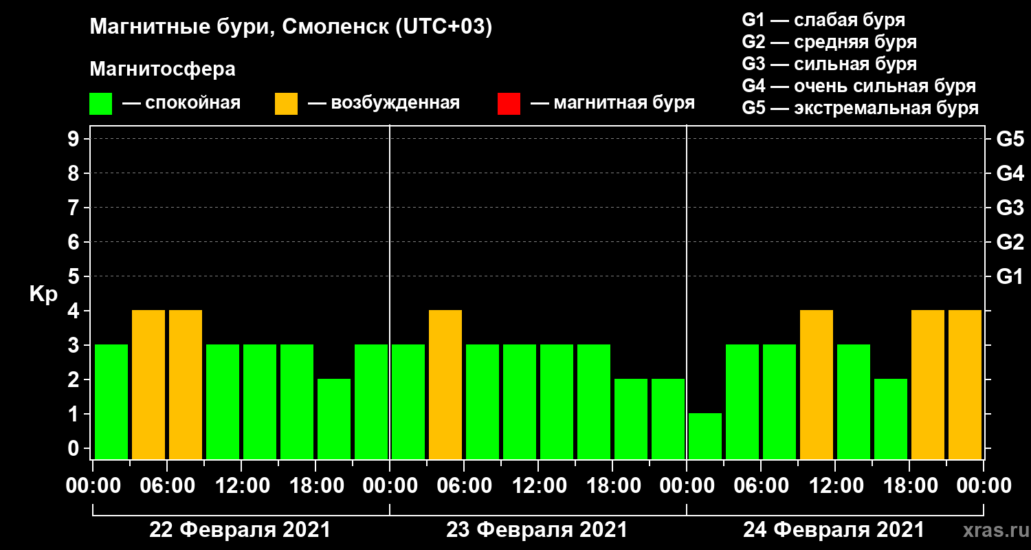The height and width of the screenshot is (550, 1031).
Task: Click the yellow 06:00–09:00 bar on 22 Февраля
Action: (x=186, y=384)
